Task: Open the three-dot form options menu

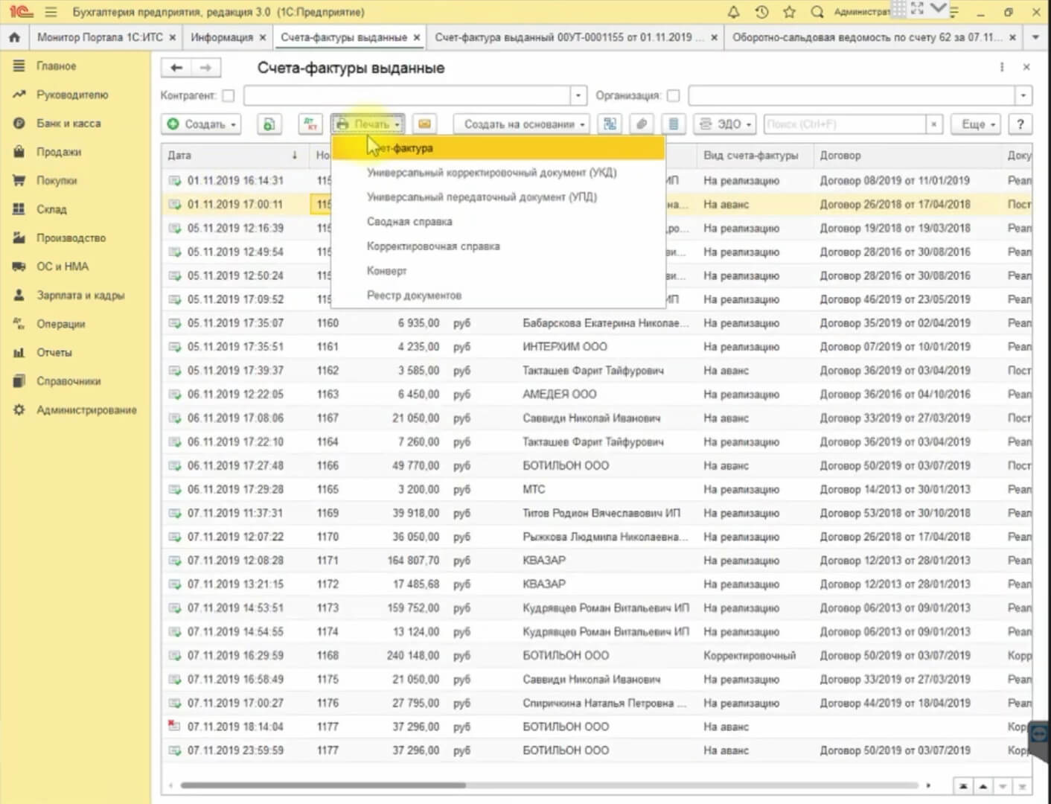Action: pyautogui.click(x=1002, y=67)
